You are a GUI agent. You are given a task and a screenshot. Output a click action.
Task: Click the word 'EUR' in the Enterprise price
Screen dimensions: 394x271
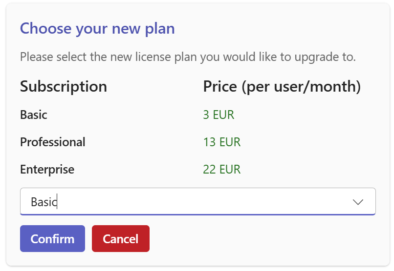pyautogui.click(x=230, y=170)
